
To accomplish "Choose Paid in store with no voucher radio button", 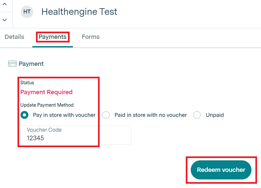I will click(x=106, y=115).
